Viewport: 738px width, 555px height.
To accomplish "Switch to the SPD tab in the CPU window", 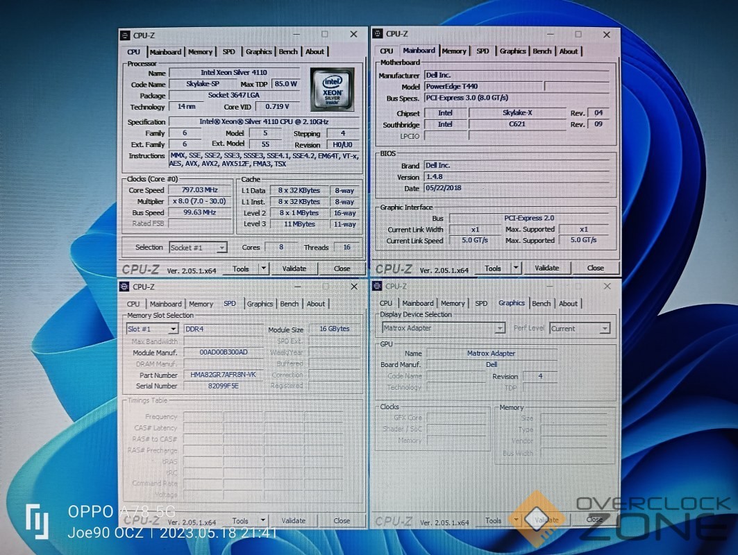I will 228,52.
